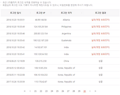The height and width of the screenshot is (95, 120).
Task: Click the failed result for Argentina login
Action: coord(100,34)
